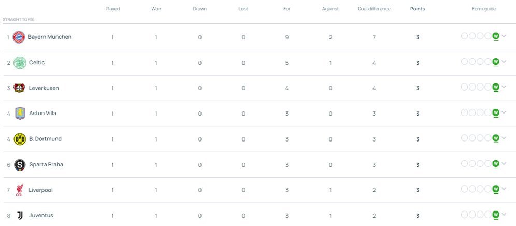Click the Bayern München club crest
The image size is (516, 226).
click(19, 37)
